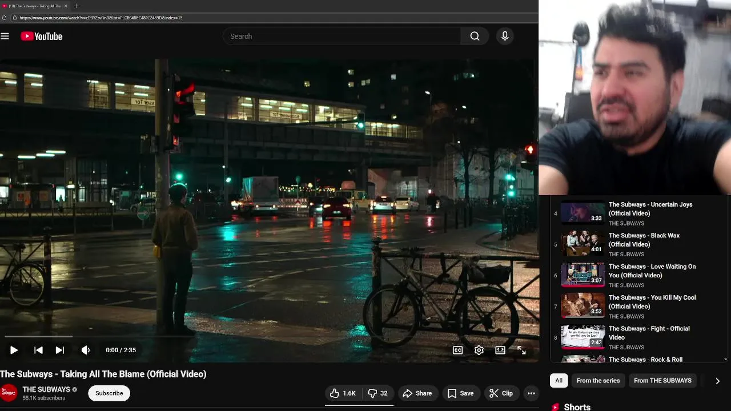Click the Shorts section heading

click(x=577, y=407)
